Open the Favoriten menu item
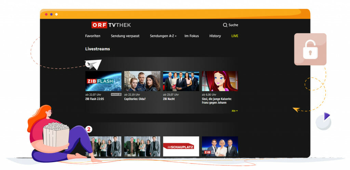The image size is (350, 170). click(x=93, y=36)
